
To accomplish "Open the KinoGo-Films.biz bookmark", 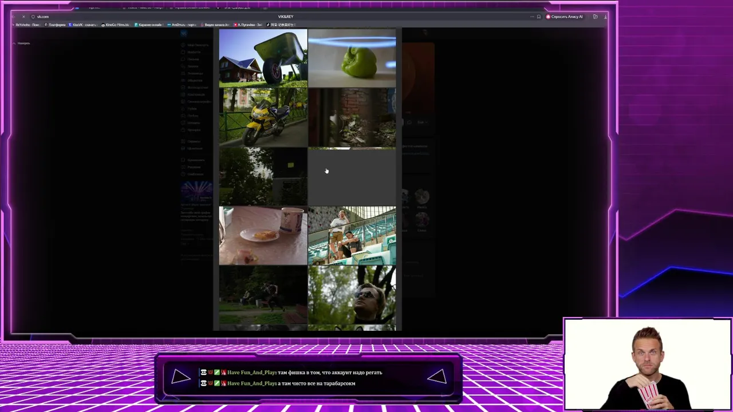I will (x=115, y=25).
